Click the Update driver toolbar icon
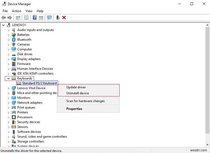The width and height of the screenshot is (210, 153). click(x=58, y=18)
